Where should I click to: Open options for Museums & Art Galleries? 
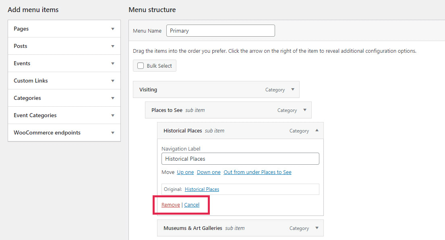pos(317,228)
